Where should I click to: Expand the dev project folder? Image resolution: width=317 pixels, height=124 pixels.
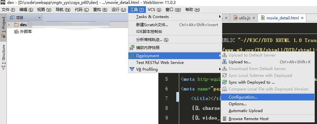[9, 25]
